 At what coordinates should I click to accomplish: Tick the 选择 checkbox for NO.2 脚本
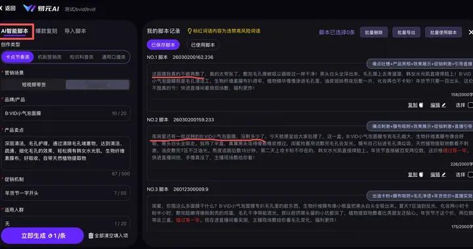pyautogui.click(x=470, y=175)
